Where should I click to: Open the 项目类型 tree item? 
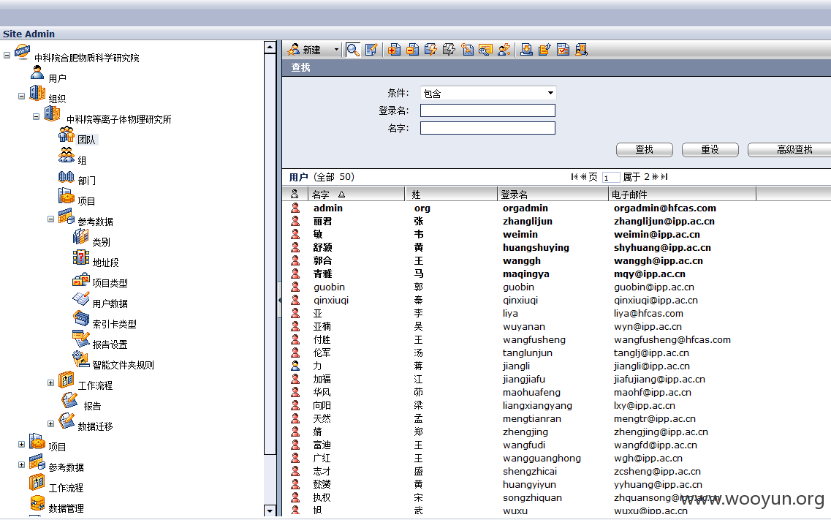[x=110, y=283]
